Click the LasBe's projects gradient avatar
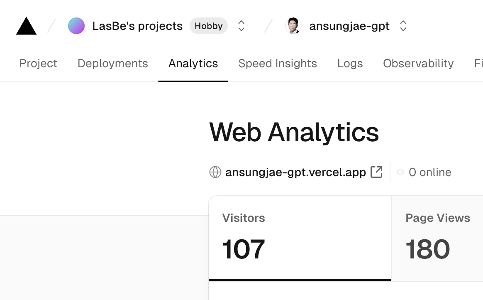Viewport: 483px width, 300px height. pyautogui.click(x=76, y=26)
